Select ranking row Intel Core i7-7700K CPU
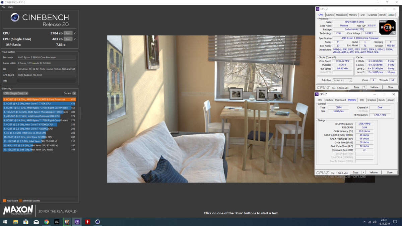 [40, 103]
